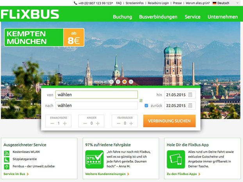Viewport: 243px width, 182px height.
Task: Click the Verbindung suchen button
Action: click(170, 121)
